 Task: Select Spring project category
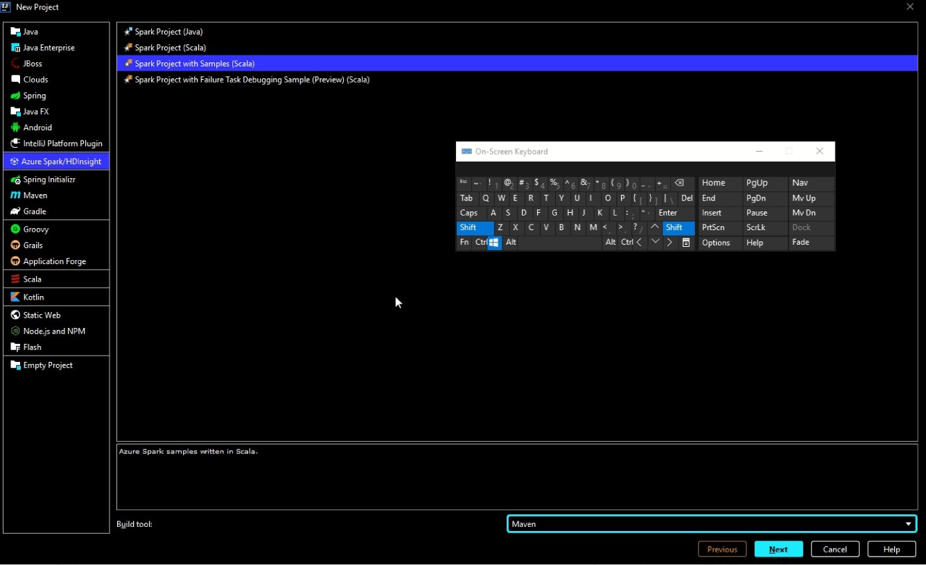point(56,96)
